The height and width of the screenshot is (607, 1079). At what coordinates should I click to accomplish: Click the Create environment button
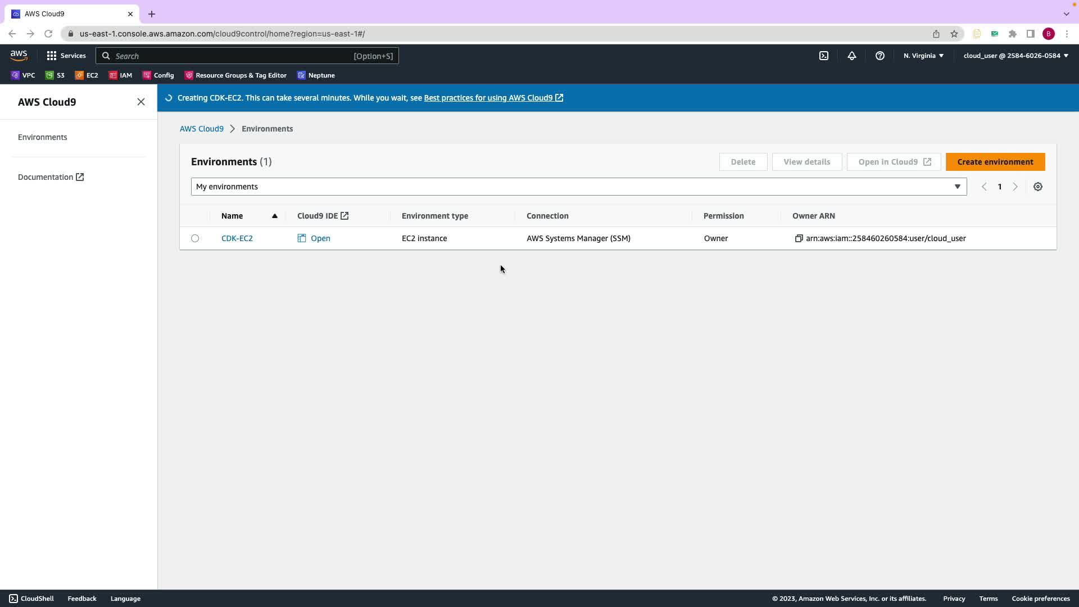pyautogui.click(x=995, y=162)
